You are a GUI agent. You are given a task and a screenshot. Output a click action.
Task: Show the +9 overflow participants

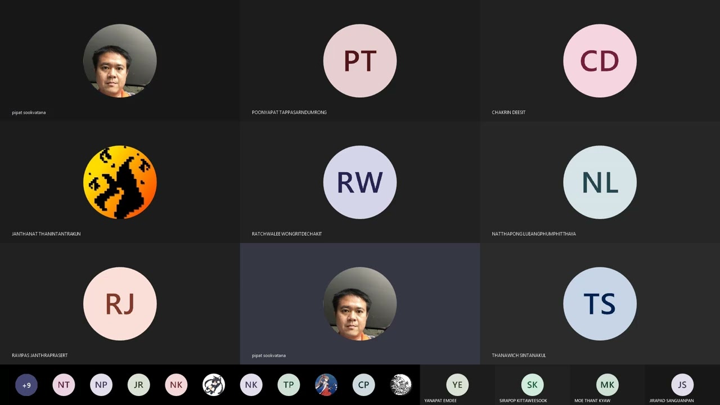(x=26, y=385)
